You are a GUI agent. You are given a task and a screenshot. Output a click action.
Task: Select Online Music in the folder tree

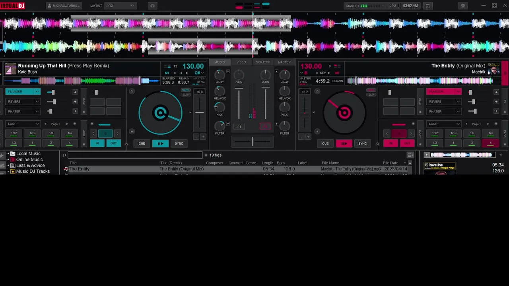[x=29, y=160]
